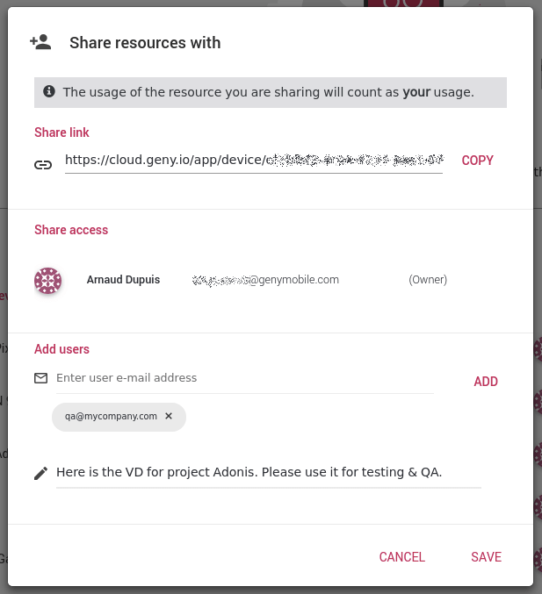
Task: Save the sharing settings
Action: pyautogui.click(x=486, y=557)
